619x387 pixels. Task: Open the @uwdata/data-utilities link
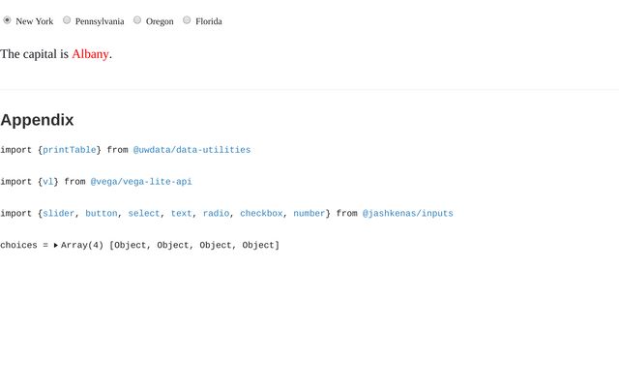192,150
